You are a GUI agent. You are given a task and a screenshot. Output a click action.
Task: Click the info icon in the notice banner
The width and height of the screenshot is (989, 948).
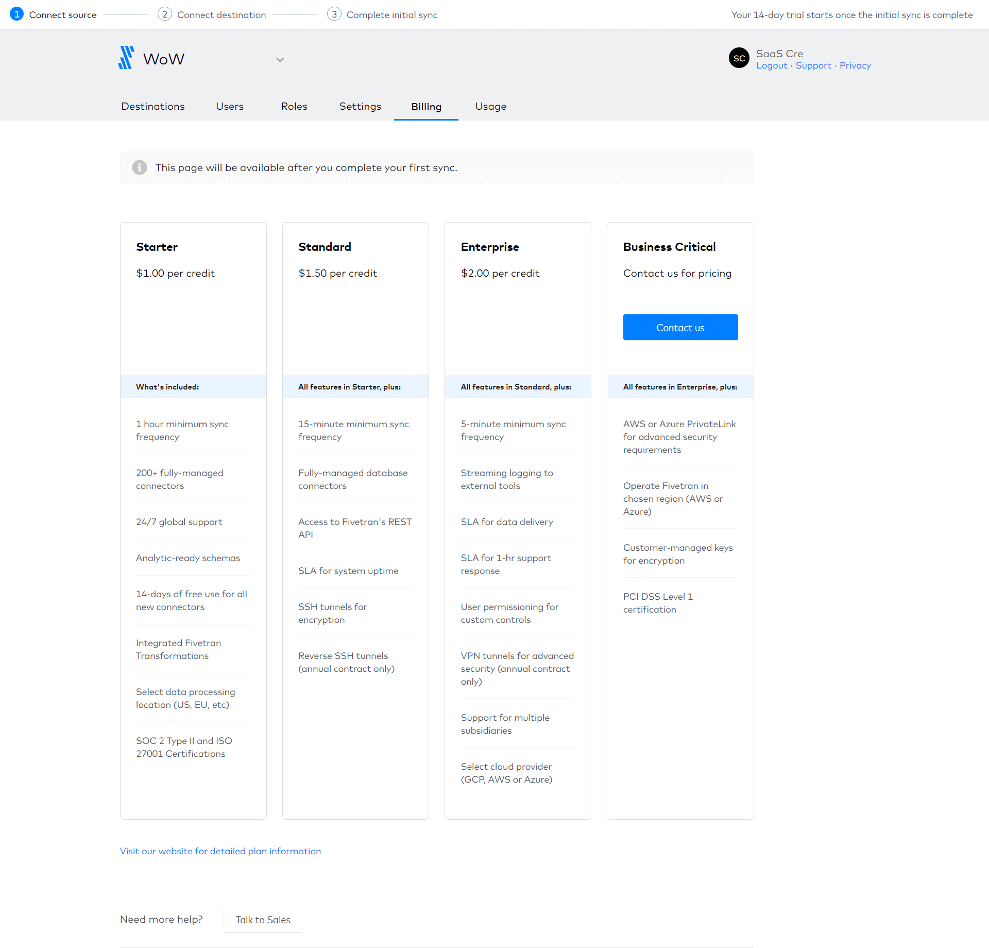tap(139, 167)
